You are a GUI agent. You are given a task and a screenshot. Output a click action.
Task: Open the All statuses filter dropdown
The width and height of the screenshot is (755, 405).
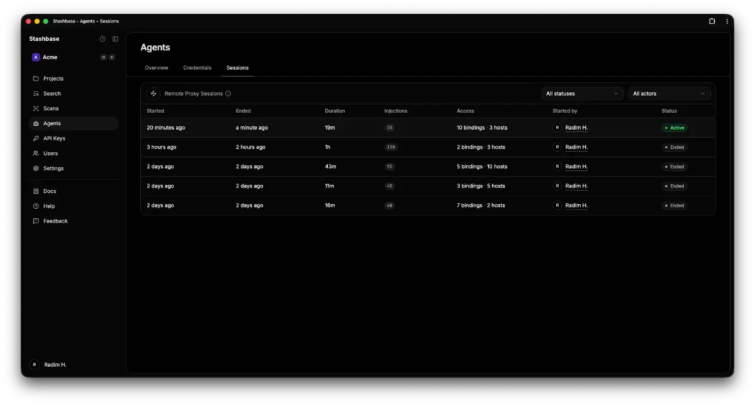pos(583,94)
